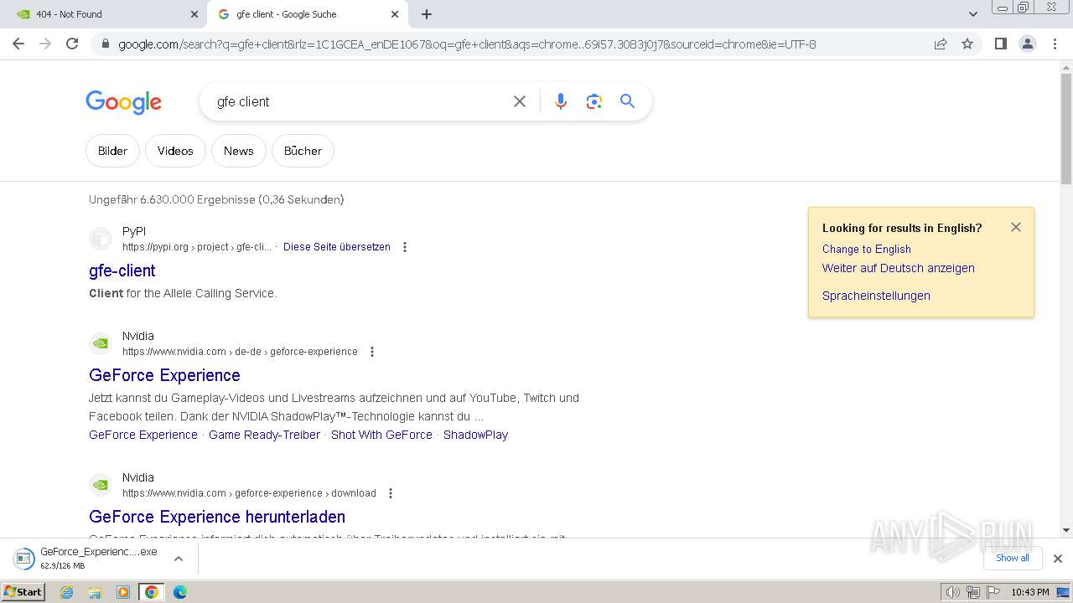This screenshot has height=603, width=1073.
Task: Open Chrome profile avatar
Action: click(x=1028, y=44)
